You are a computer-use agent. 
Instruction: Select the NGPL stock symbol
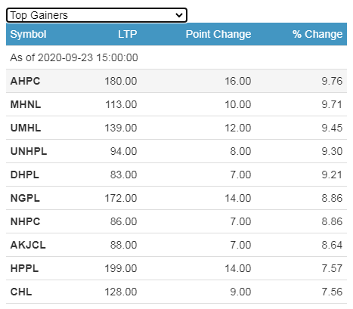25,198
